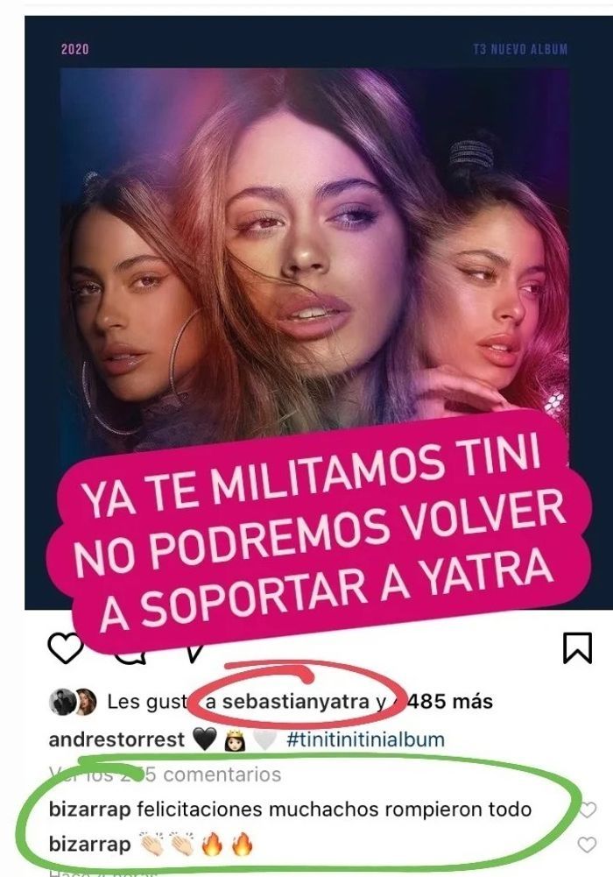This screenshot has width=613, height=877.
Task: Open bizarrap's profile from the felicitaciones comment
Action: (89, 810)
